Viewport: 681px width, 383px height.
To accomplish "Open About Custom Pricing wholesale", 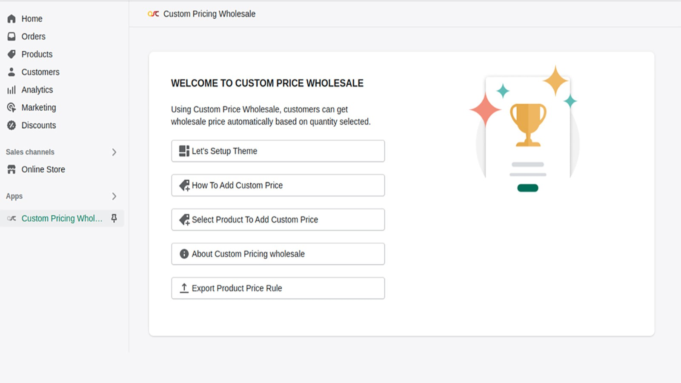I will pos(278,254).
